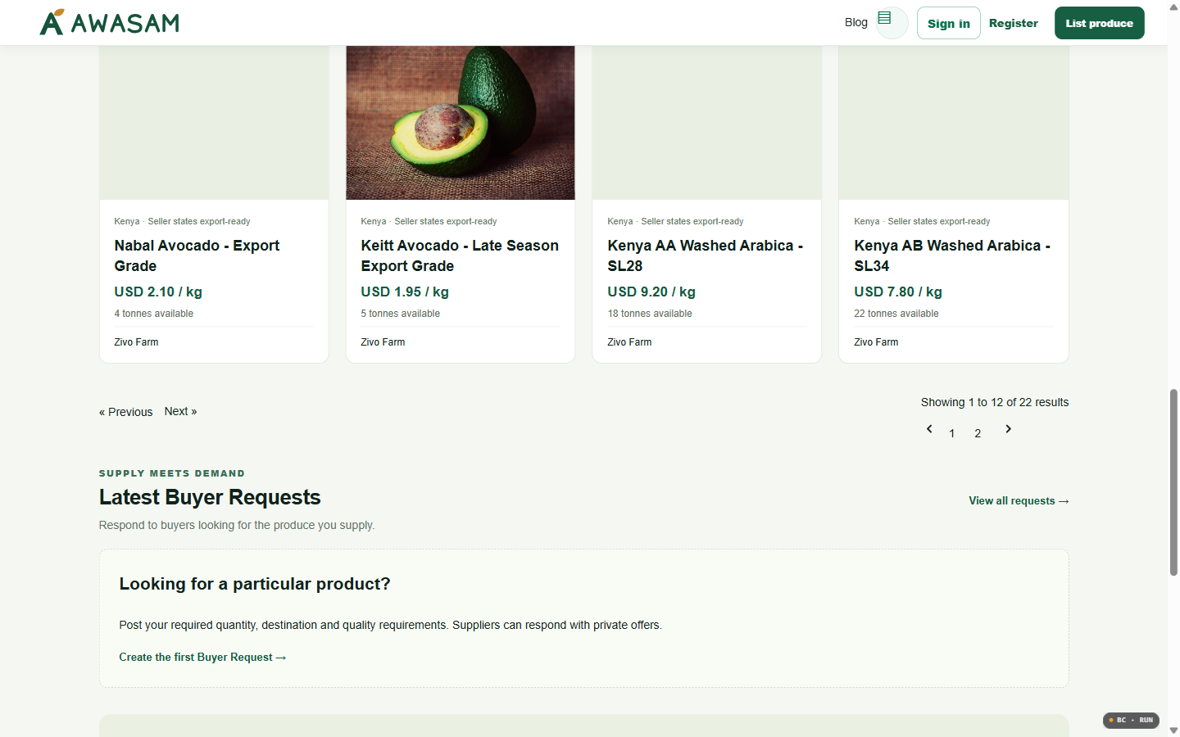Click the Next » pagination link
This screenshot has width=1180, height=737.
coord(181,411)
